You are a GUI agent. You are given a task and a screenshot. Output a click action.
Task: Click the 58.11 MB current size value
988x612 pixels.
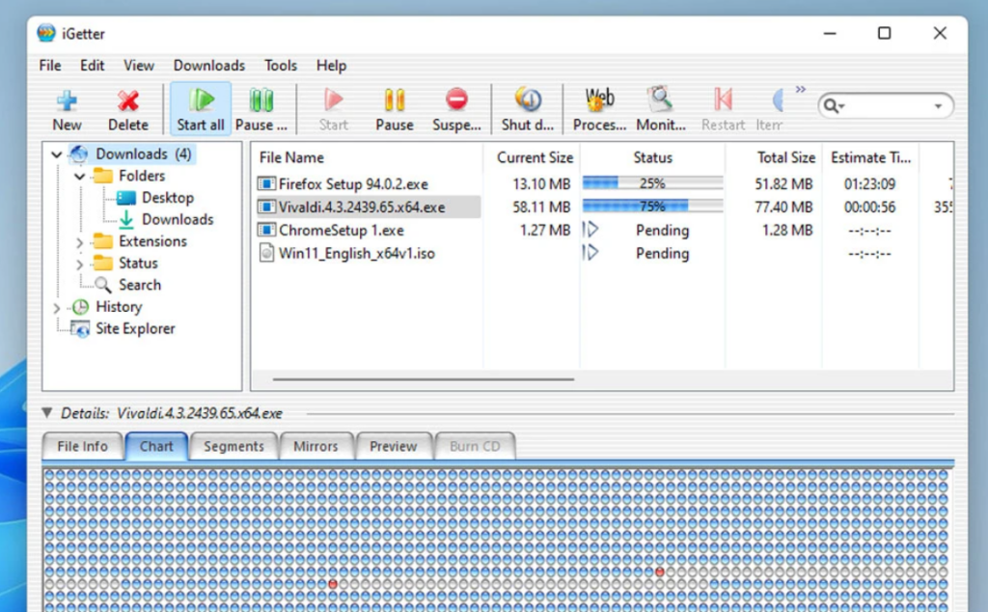coord(541,207)
